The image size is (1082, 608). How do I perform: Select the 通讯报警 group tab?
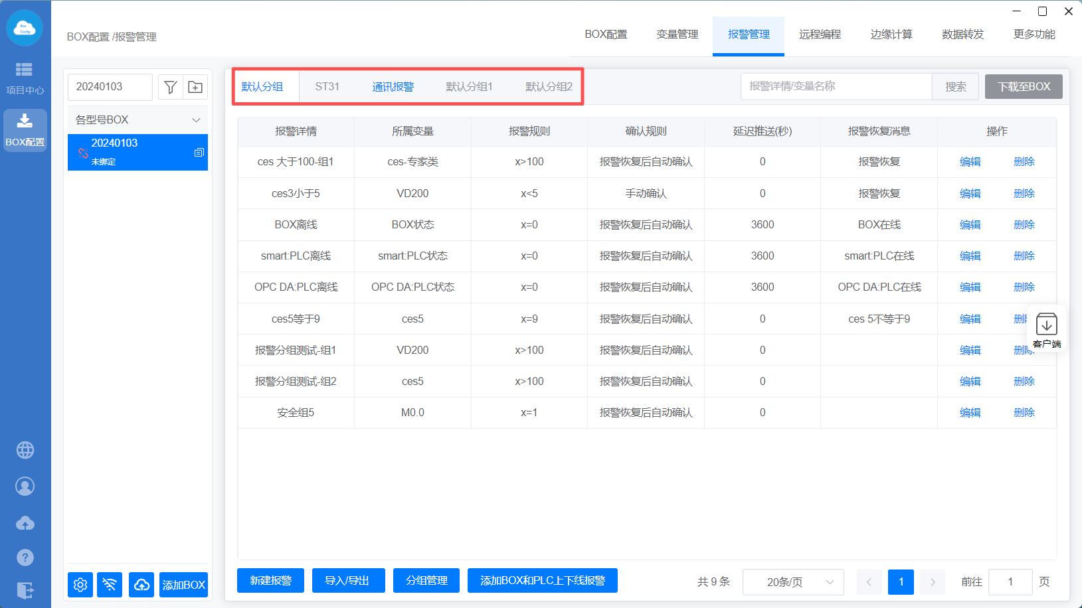pyautogui.click(x=393, y=87)
